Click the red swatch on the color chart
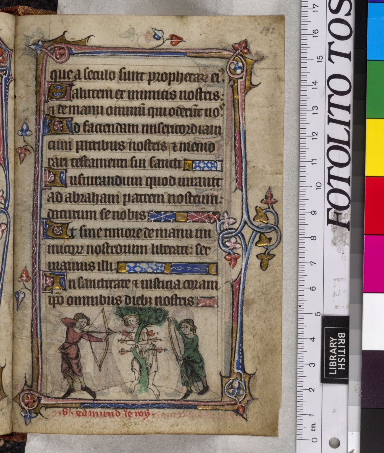 pyautogui.click(x=374, y=205)
